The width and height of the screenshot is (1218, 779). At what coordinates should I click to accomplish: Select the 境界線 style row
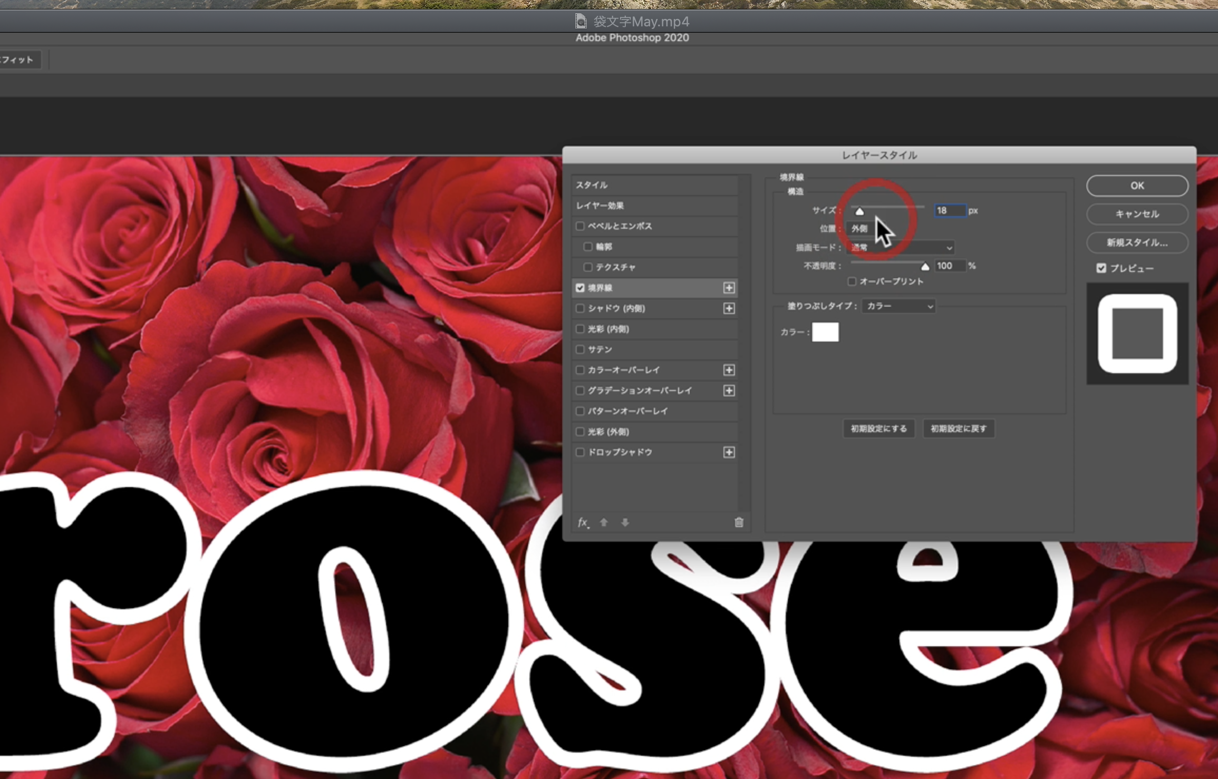point(654,288)
